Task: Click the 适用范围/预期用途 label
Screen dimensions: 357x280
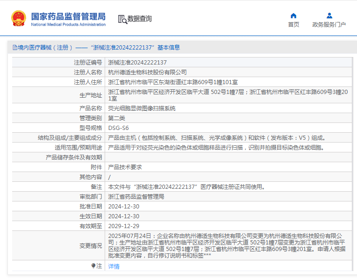Action: 78,147
